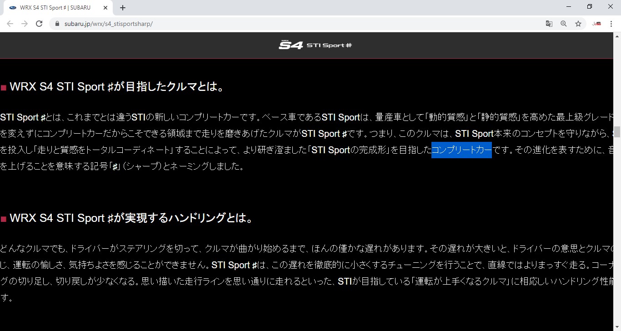Click the page's vertical scrollbar thumb
The image size is (621, 331).
click(617, 132)
